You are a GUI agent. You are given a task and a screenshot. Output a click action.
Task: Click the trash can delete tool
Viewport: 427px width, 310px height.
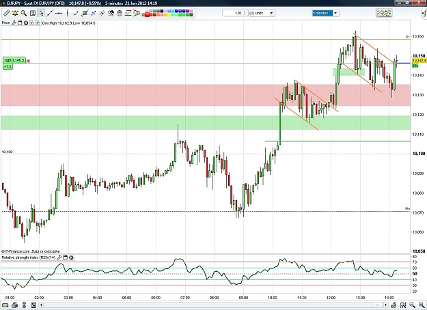pos(120,14)
